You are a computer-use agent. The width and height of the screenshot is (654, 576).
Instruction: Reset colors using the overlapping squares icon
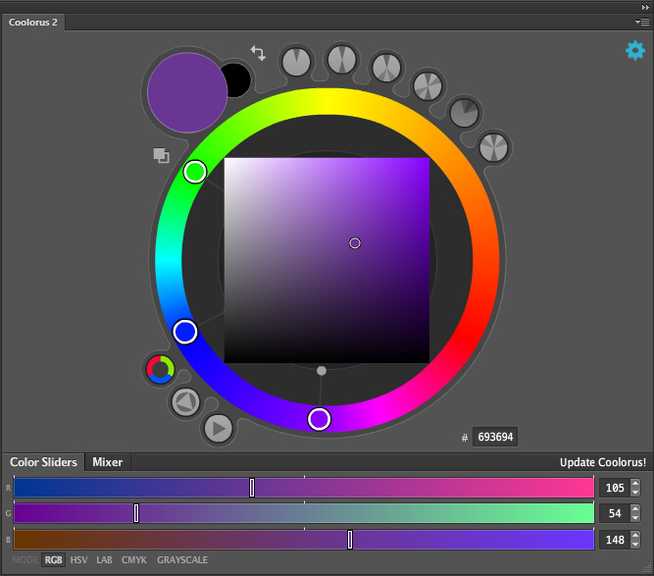(161, 155)
